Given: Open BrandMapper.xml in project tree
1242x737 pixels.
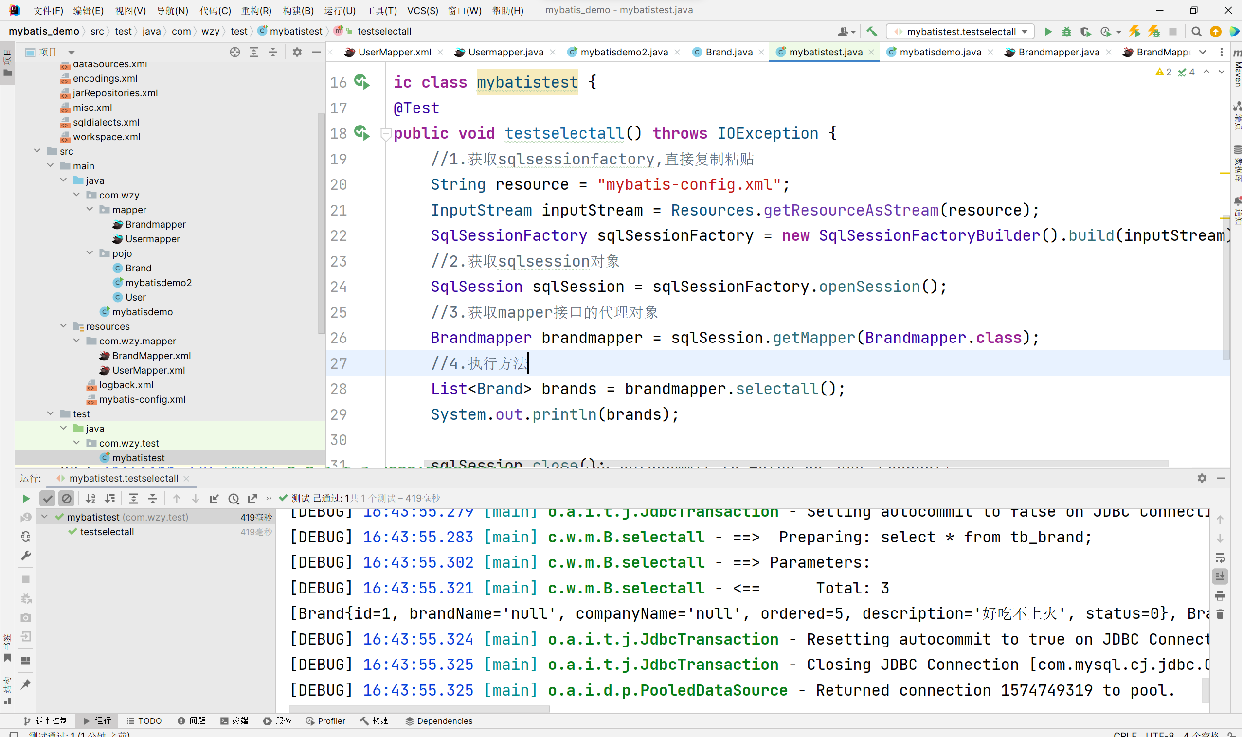Looking at the screenshot, I should click(151, 356).
